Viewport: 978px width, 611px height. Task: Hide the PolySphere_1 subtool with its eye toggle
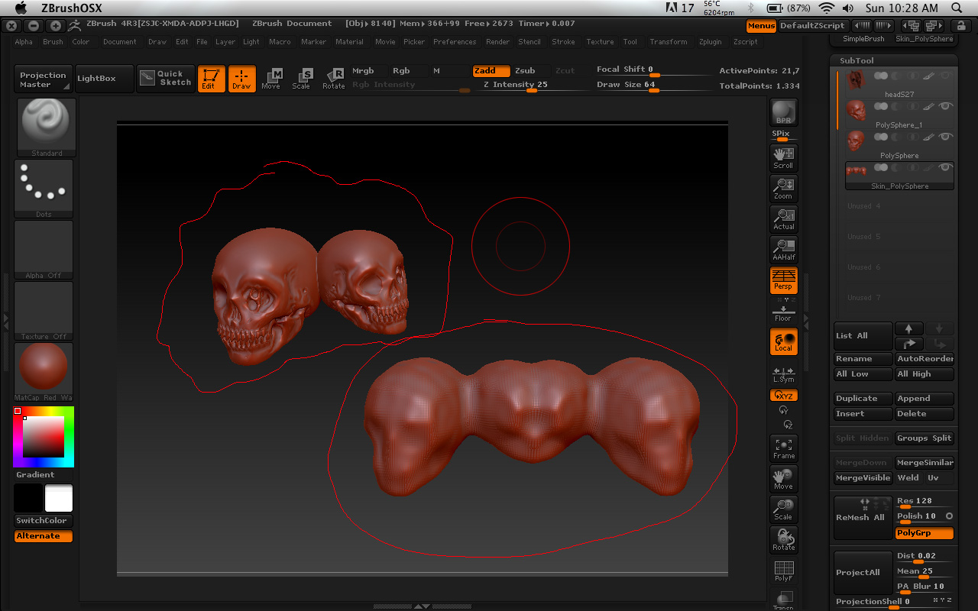click(x=945, y=108)
